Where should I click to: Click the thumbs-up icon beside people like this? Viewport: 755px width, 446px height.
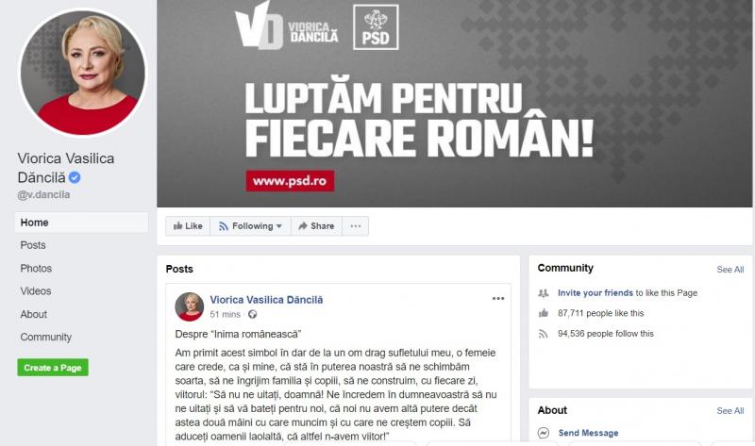544,313
